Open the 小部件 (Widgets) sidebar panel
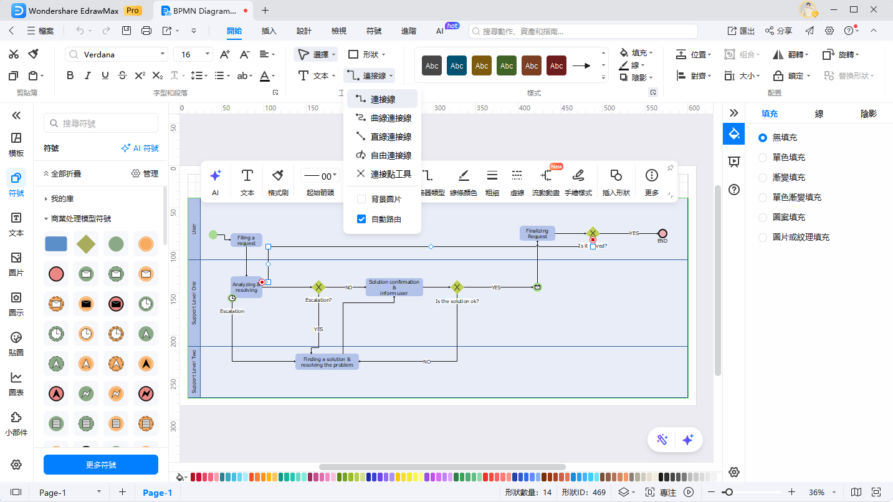The height and width of the screenshot is (502, 893). point(16,423)
